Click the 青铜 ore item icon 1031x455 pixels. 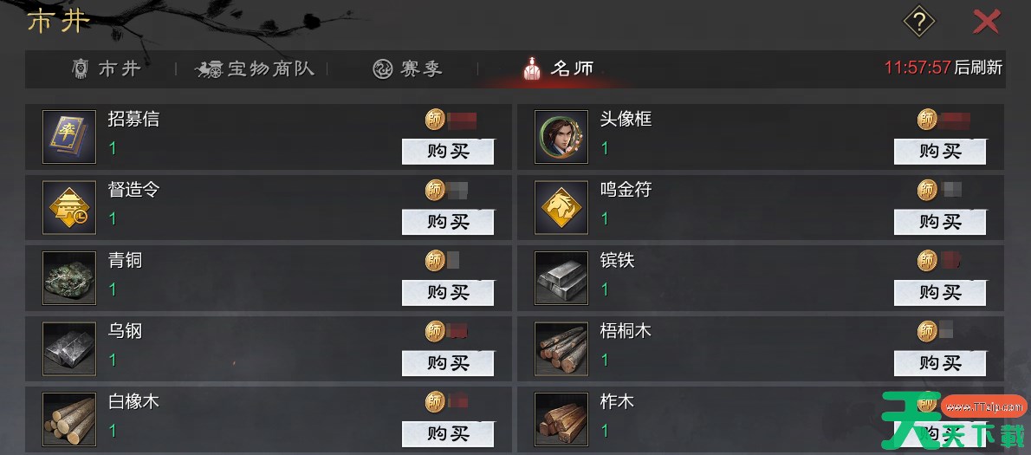pos(69,278)
